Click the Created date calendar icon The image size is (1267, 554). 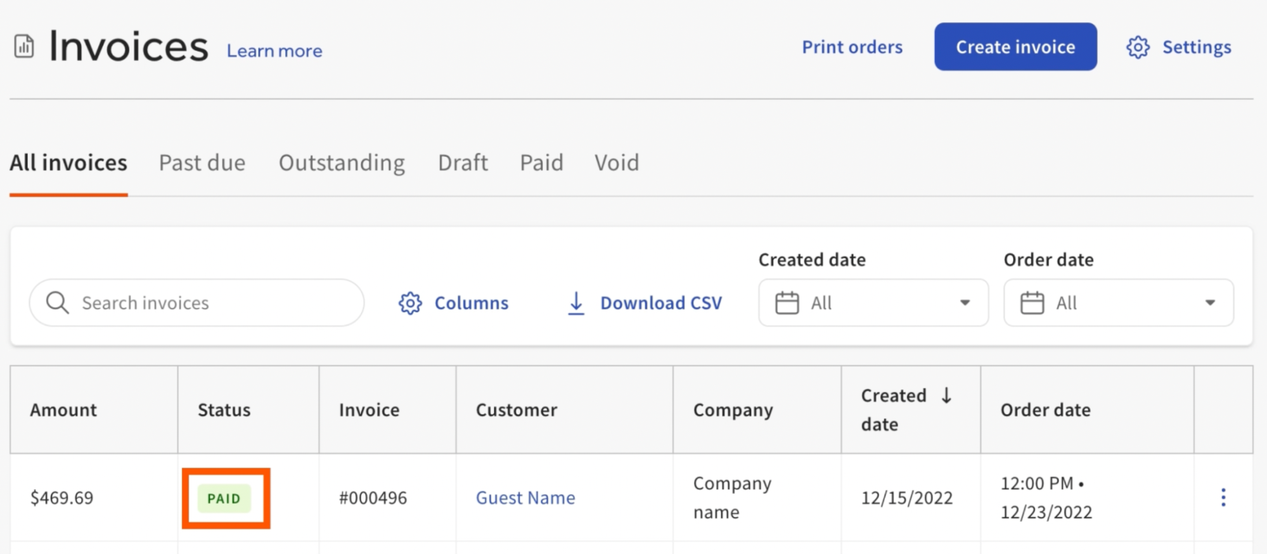[787, 303]
